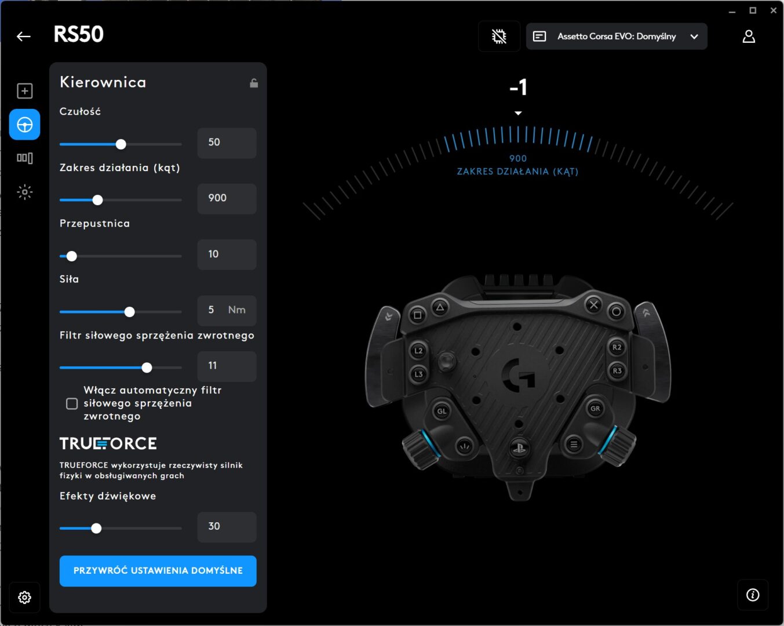This screenshot has width=784, height=626.
Task: Toggle the lock icon on Kierownica panel
Action: click(254, 83)
